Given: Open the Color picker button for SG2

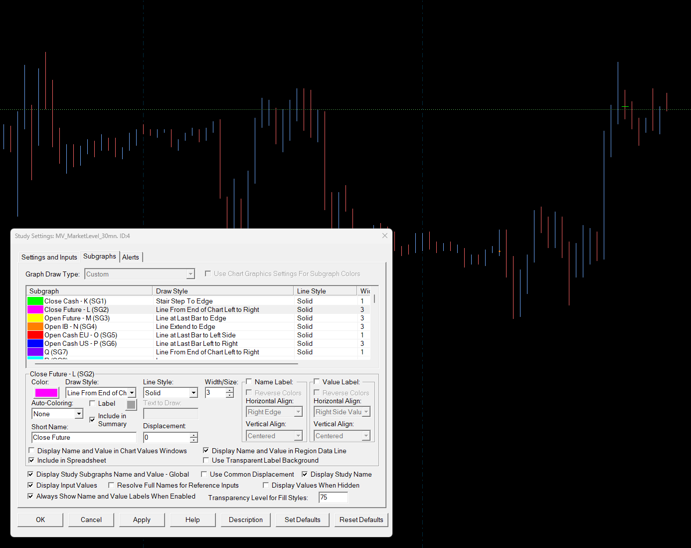Looking at the screenshot, I should pyautogui.click(x=46, y=393).
